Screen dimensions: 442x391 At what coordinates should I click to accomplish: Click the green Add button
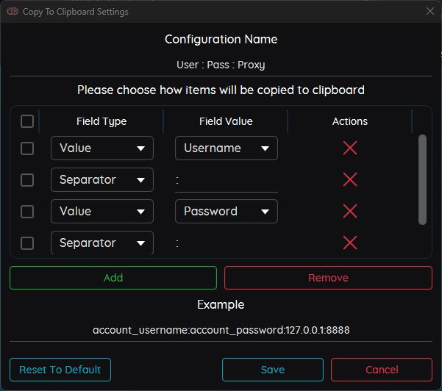pos(113,278)
